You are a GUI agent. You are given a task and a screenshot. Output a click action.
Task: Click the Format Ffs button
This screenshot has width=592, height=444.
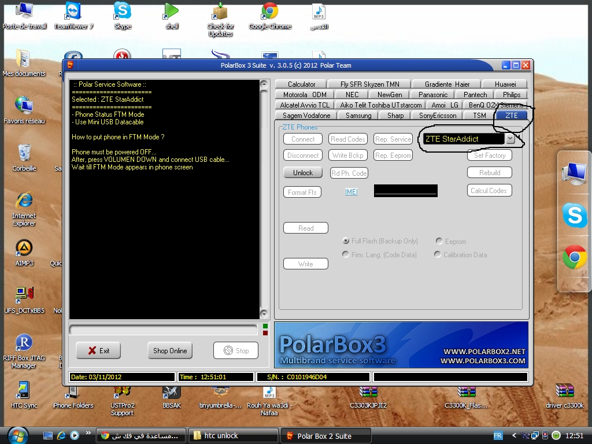pyautogui.click(x=302, y=192)
